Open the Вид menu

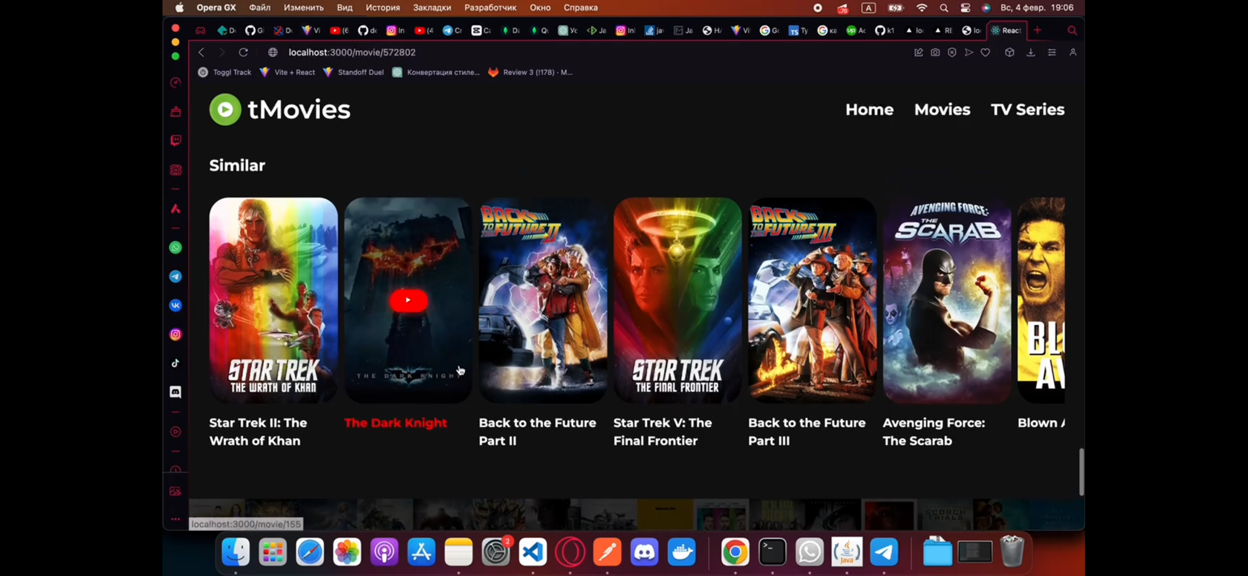[x=344, y=7]
